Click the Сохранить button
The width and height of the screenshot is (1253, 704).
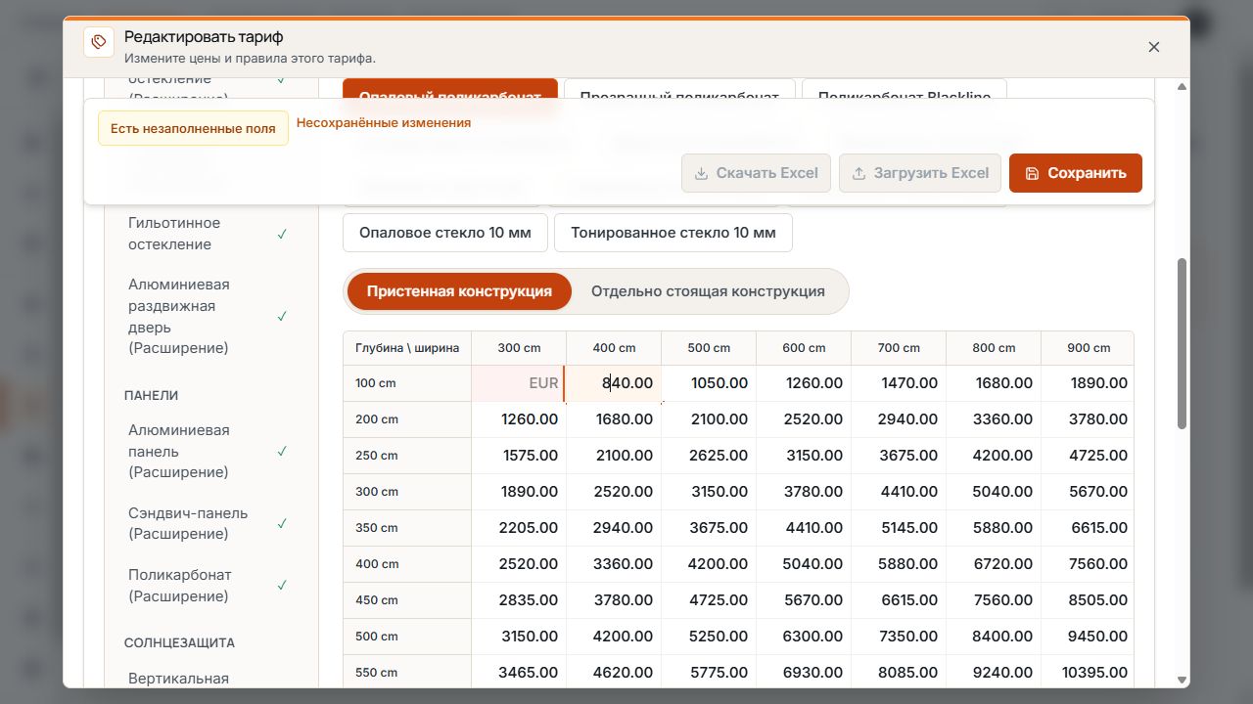(x=1075, y=173)
